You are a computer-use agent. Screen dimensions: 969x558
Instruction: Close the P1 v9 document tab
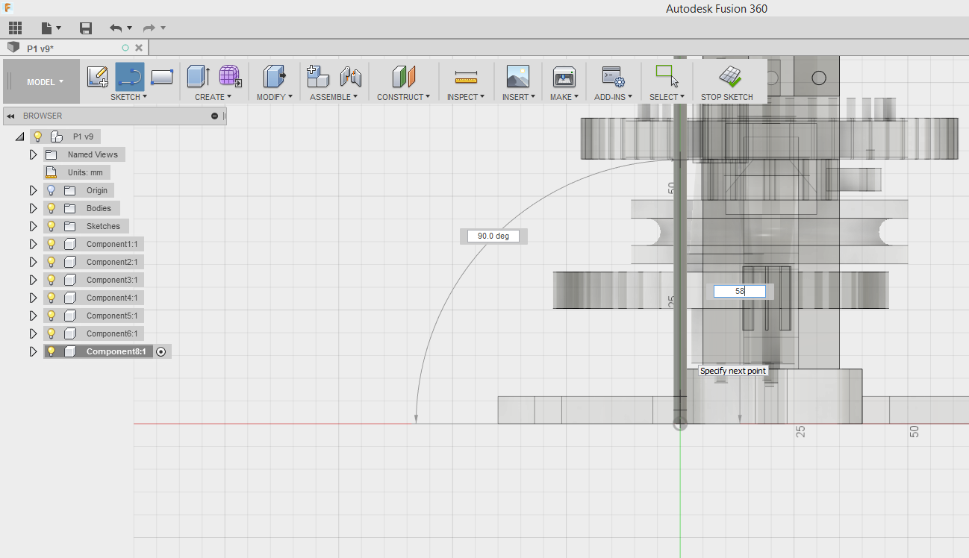(139, 48)
